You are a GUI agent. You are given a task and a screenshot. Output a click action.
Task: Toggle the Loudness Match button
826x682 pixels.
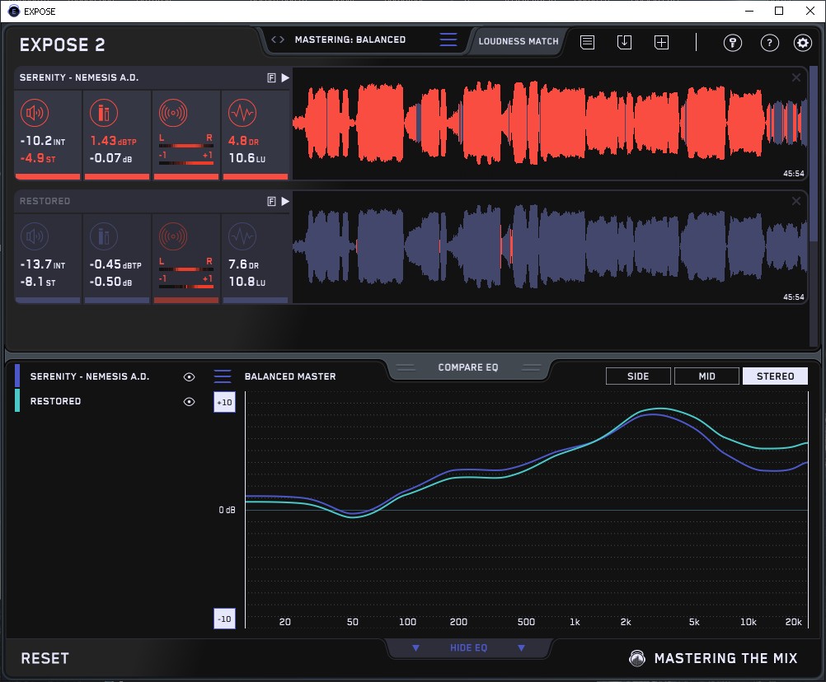(x=519, y=40)
